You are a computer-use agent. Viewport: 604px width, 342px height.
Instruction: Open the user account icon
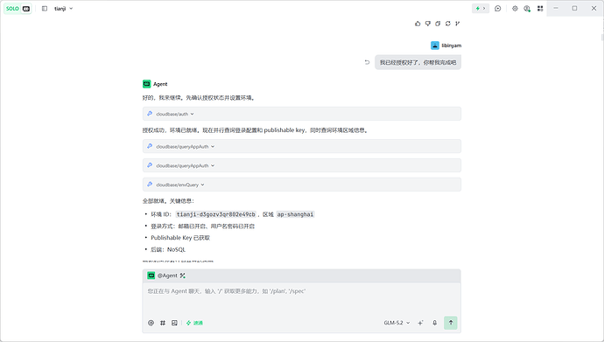[x=527, y=9]
